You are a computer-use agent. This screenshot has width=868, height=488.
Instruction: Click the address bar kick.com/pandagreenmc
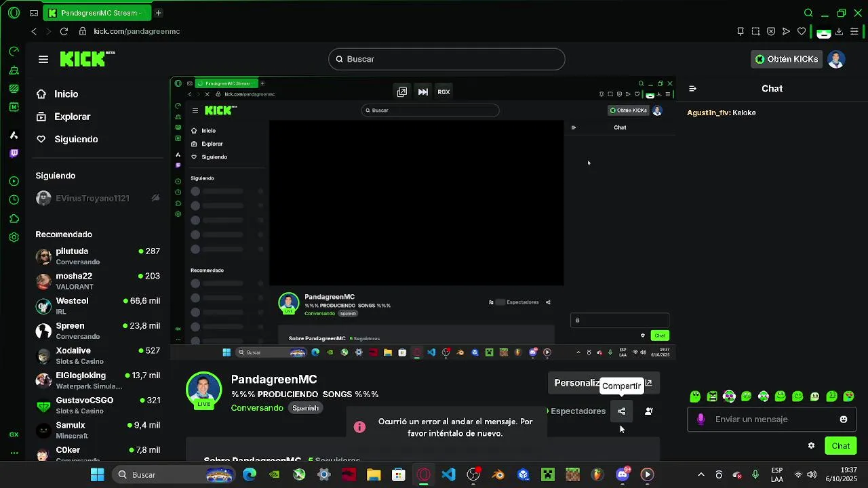(x=136, y=31)
